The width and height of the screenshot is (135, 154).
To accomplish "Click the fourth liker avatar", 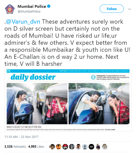I will coord(72,147).
